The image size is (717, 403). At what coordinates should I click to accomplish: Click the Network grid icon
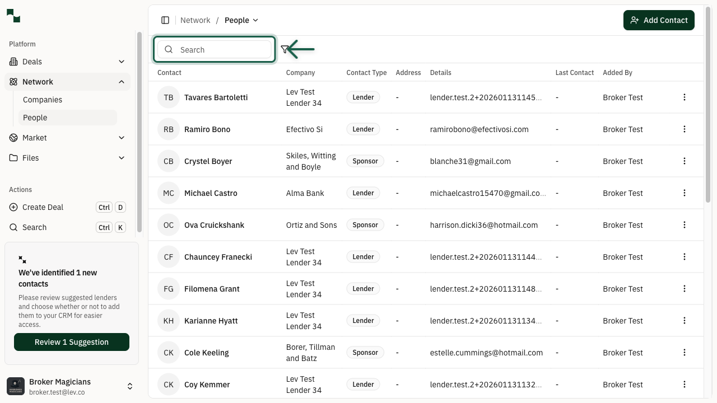point(12,82)
